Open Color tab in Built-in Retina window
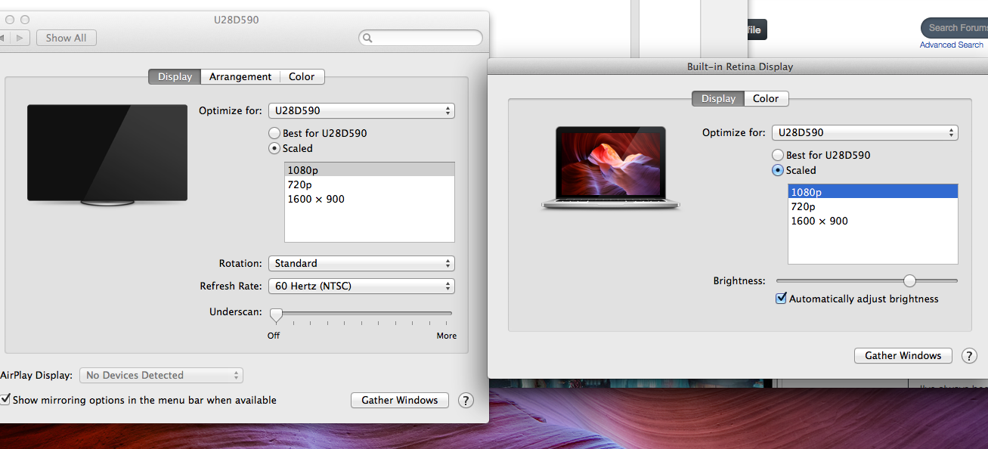Screen dimensions: 988x449 point(766,98)
